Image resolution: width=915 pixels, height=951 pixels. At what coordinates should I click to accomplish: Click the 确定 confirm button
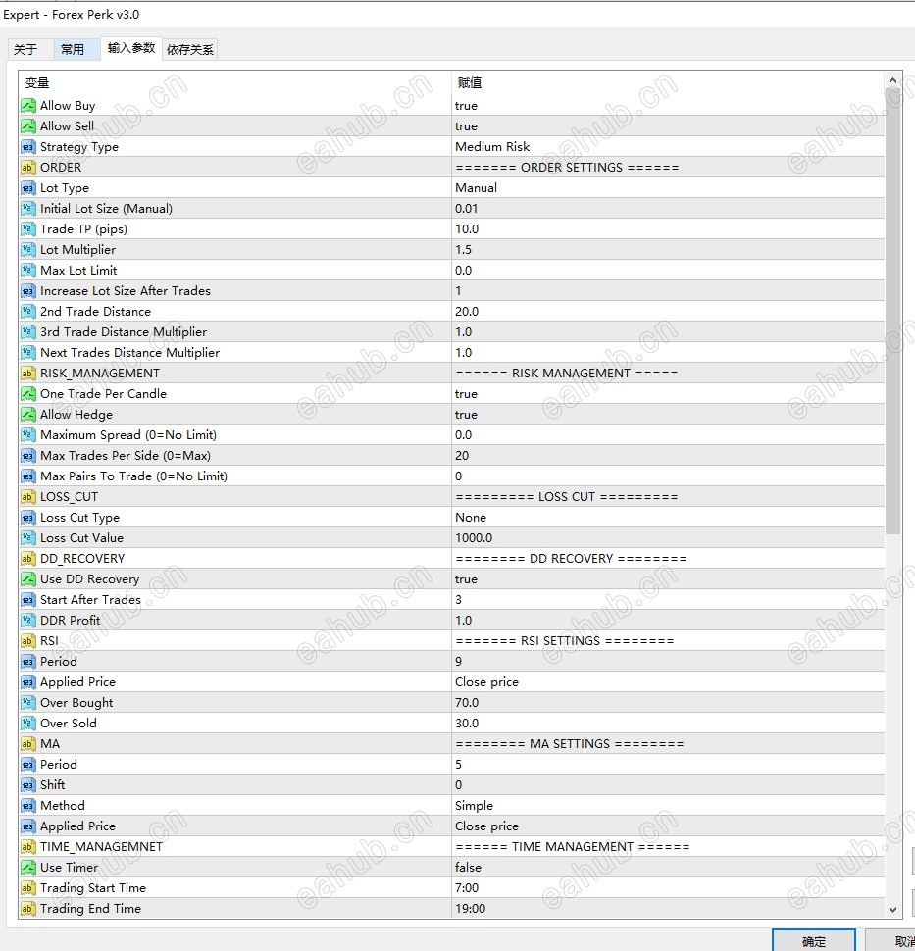pyautogui.click(x=814, y=940)
